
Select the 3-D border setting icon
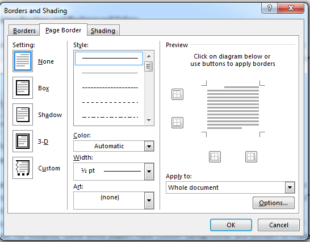click(x=23, y=141)
